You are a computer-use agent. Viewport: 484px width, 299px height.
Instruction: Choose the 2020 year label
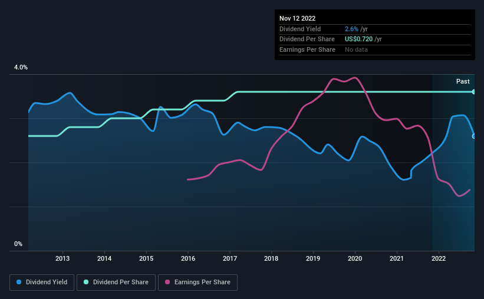click(x=355, y=258)
